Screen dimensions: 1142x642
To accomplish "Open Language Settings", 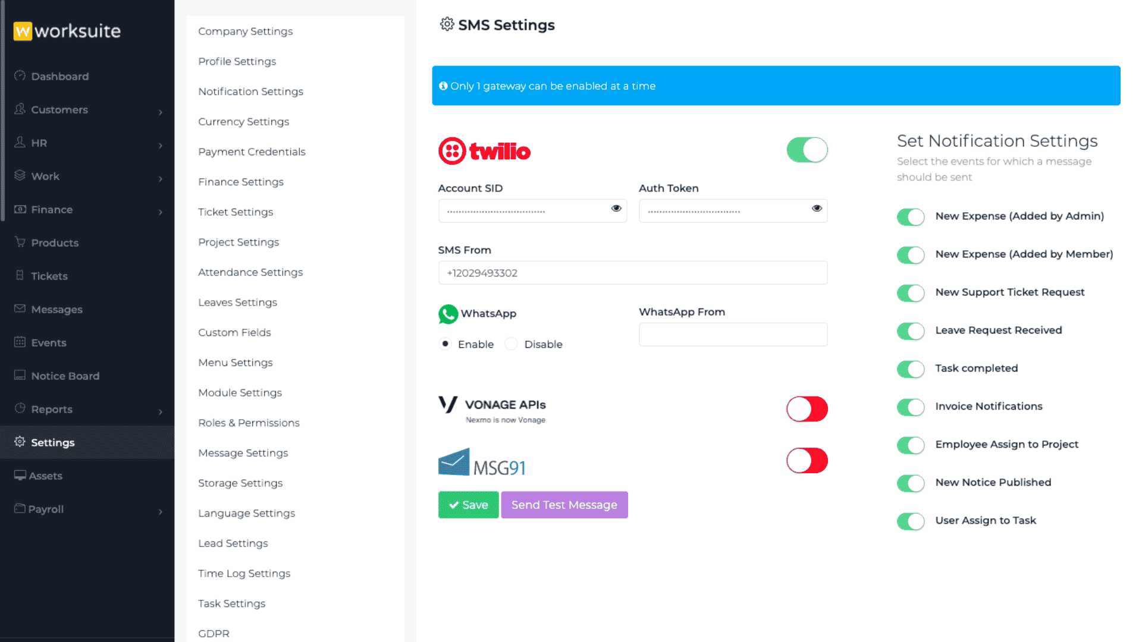I will 246,513.
